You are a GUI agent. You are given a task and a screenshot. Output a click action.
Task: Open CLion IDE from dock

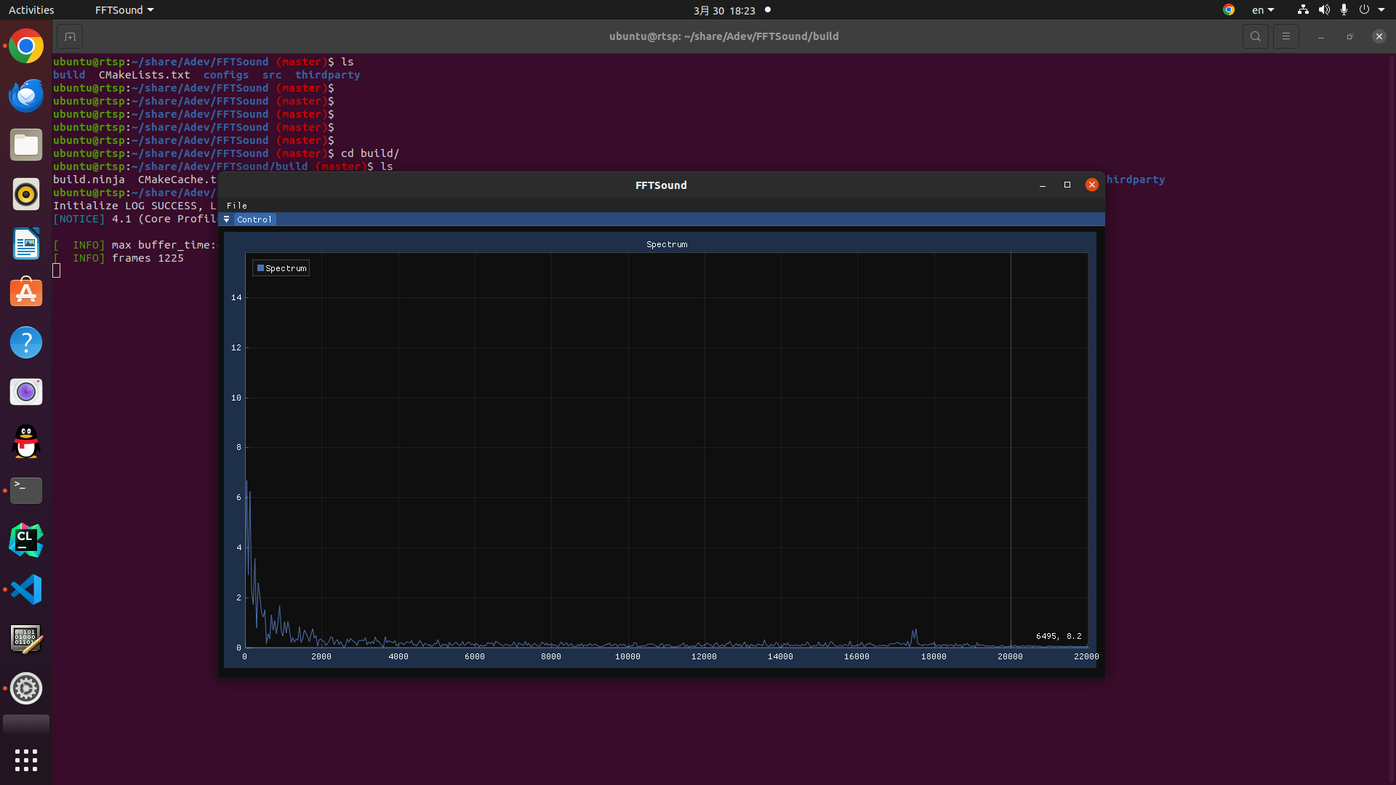click(26, 540)
